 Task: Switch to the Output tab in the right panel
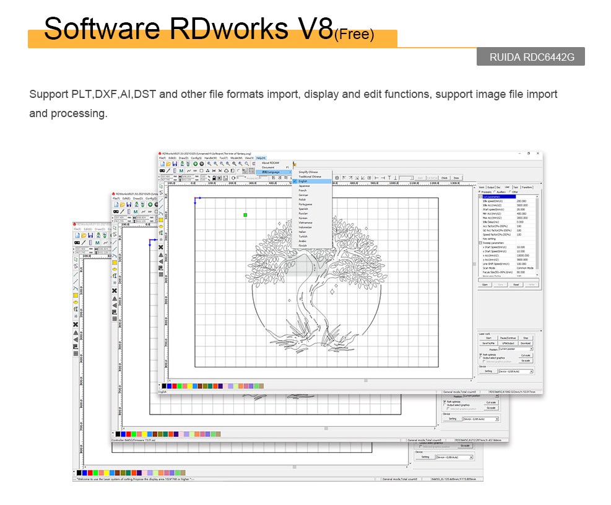[x=490, y=187]
